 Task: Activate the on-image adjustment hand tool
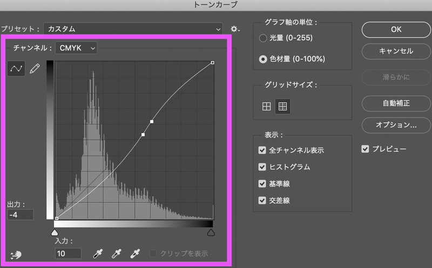[16, 255]
